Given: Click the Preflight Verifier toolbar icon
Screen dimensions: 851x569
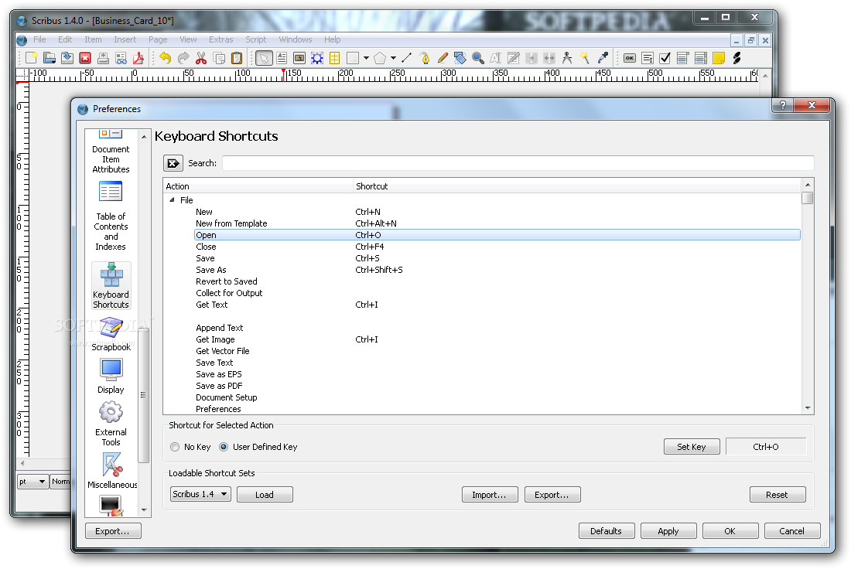Looking at the screenshot, I should [121, 58].
